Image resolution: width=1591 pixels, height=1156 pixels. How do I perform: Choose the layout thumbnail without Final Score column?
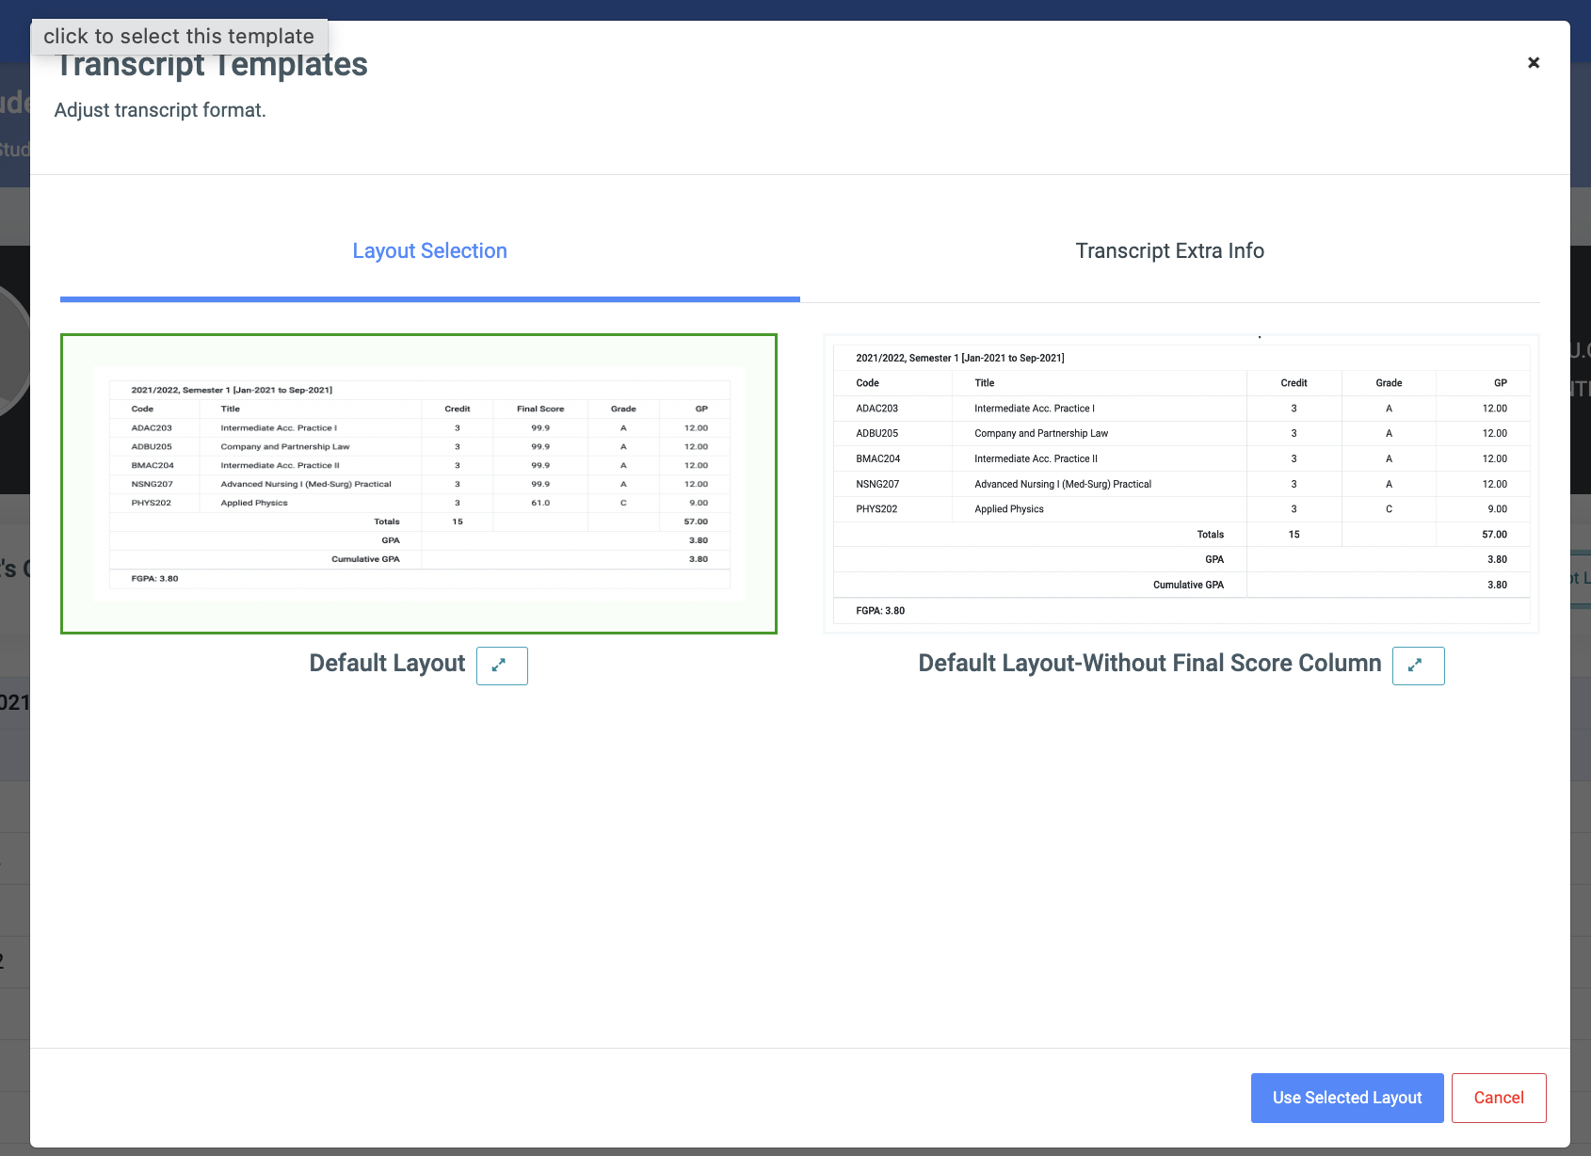pos(1181,483)
